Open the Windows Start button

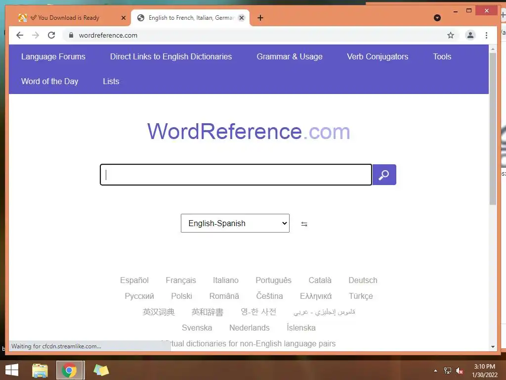click(x=12, y=370)
